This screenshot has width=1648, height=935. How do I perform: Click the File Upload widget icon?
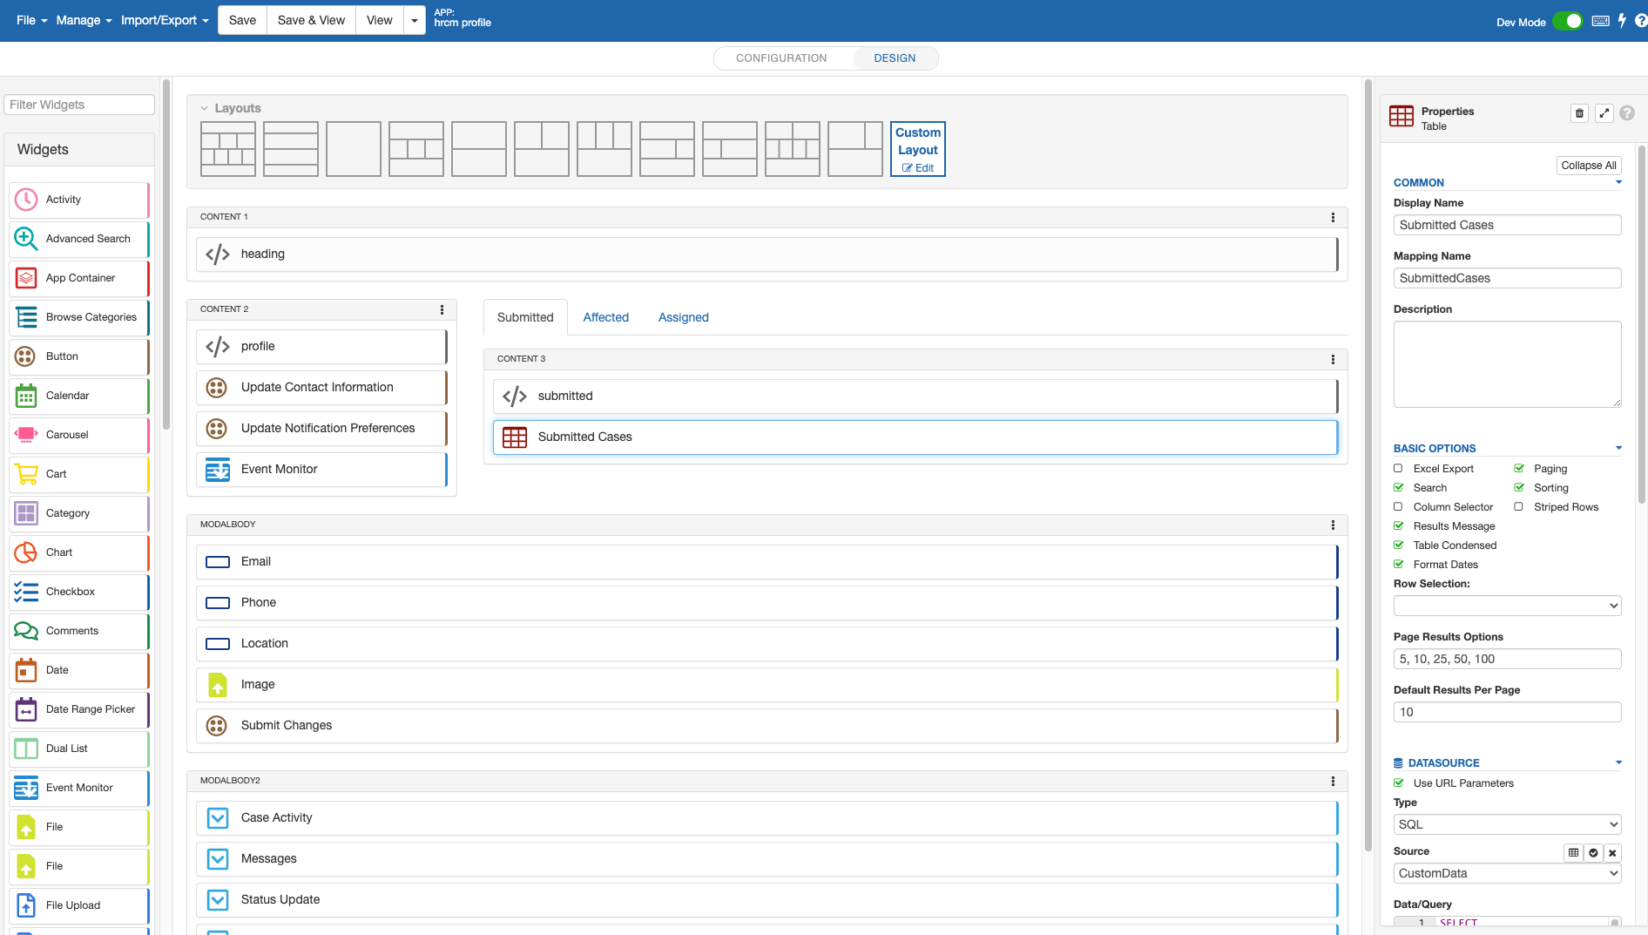point(26,905)
